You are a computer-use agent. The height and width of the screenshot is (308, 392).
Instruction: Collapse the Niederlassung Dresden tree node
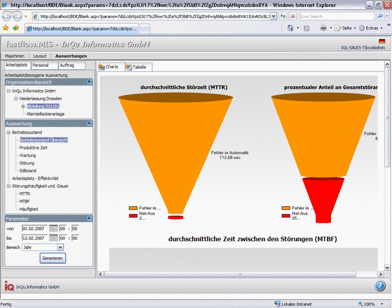click(16, 99)
